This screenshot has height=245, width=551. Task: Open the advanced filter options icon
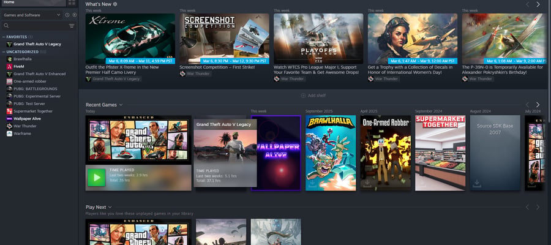(72, 26)
